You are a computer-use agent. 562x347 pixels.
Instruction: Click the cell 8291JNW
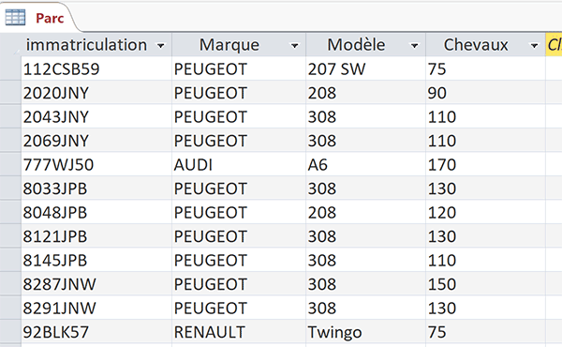pos(96,308)
